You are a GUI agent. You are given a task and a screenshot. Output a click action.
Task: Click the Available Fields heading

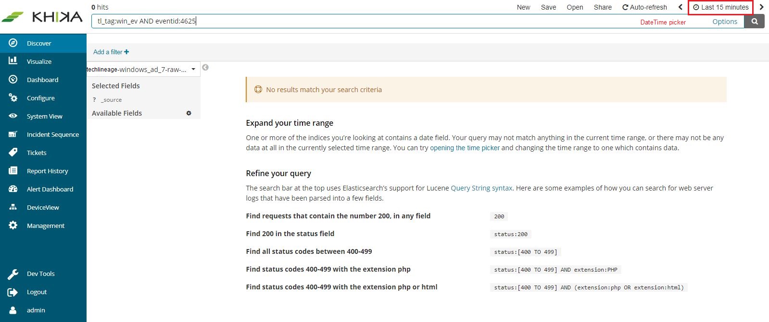point(117,113)
